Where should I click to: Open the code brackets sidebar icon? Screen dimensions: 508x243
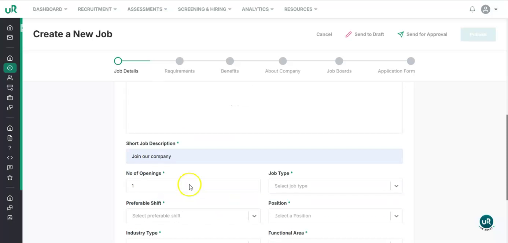point(10,158)
